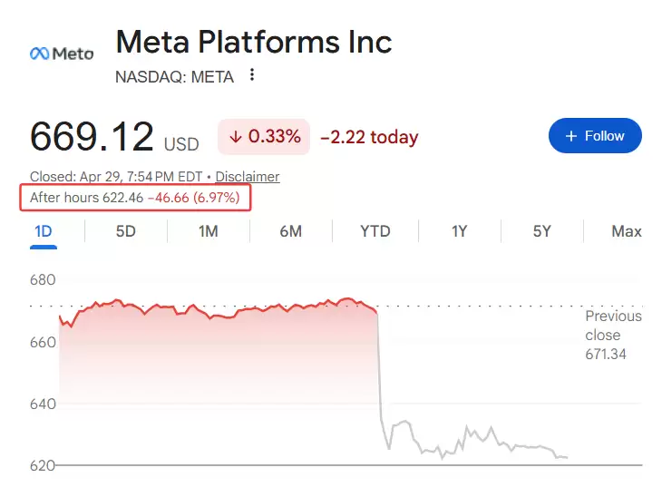
Task: Click the red down-arrow percent change badge
Action: tap(264, 137)
